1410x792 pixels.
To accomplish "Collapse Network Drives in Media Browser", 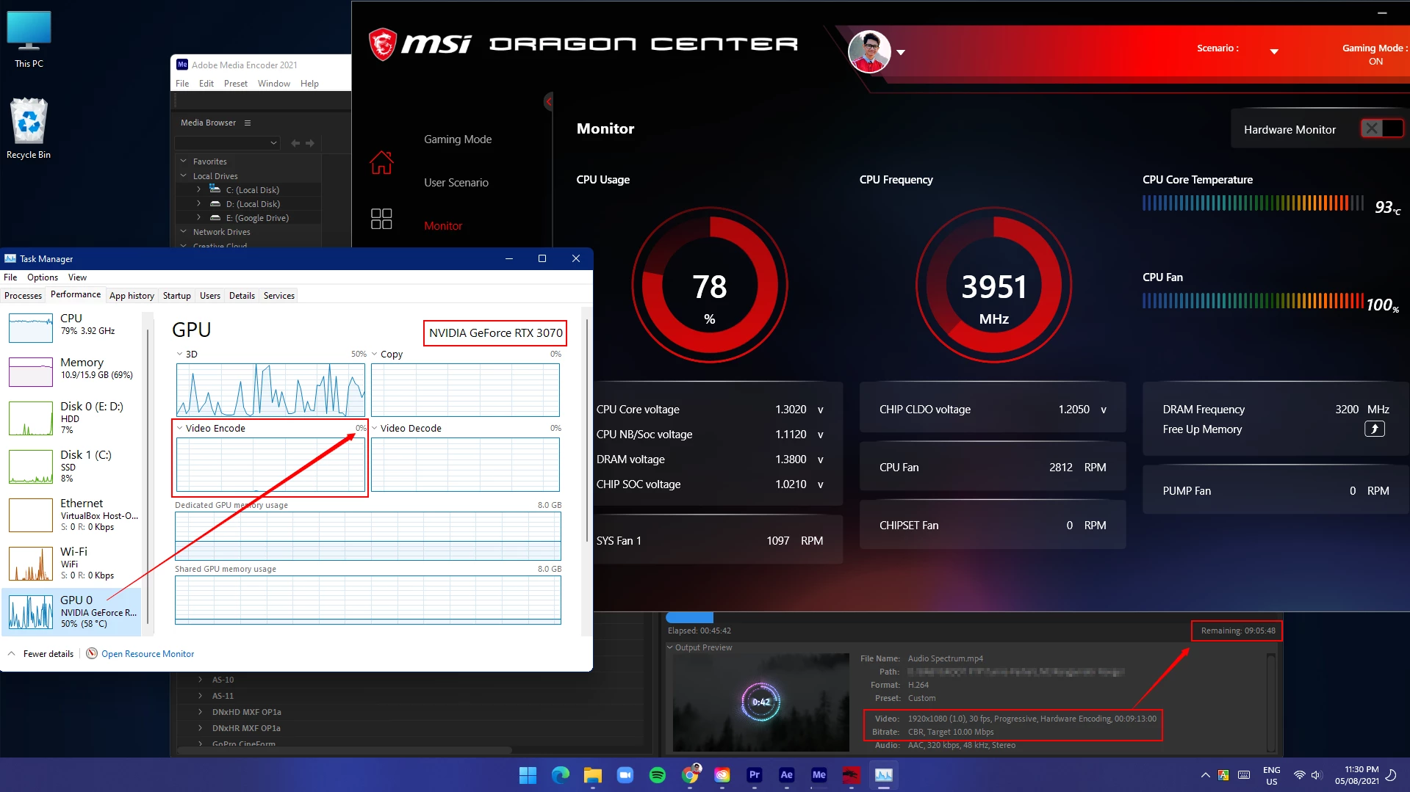I will coord(184,231).
